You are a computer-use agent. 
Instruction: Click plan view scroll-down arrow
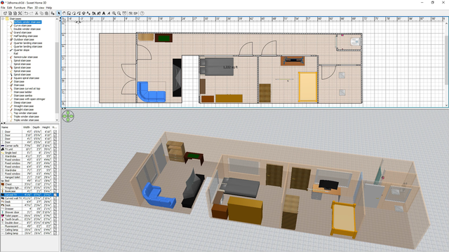point(446,105)
